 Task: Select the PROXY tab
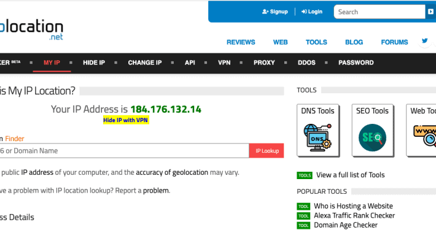pyautogui.click(x=264, y=63)
